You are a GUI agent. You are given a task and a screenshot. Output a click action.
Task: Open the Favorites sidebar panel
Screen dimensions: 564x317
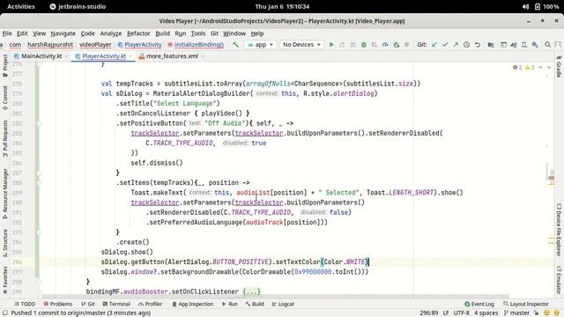[5, 280]
